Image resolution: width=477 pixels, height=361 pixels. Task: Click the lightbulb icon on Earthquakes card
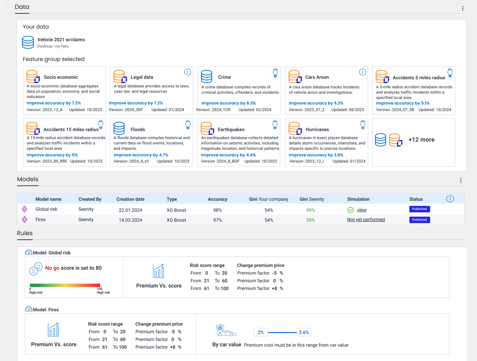pyautogui.click(x=275, y=125)
